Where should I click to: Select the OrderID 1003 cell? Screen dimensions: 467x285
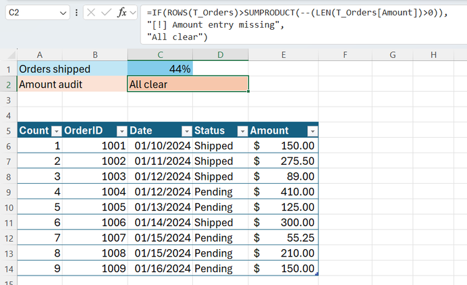pos(95,176)
